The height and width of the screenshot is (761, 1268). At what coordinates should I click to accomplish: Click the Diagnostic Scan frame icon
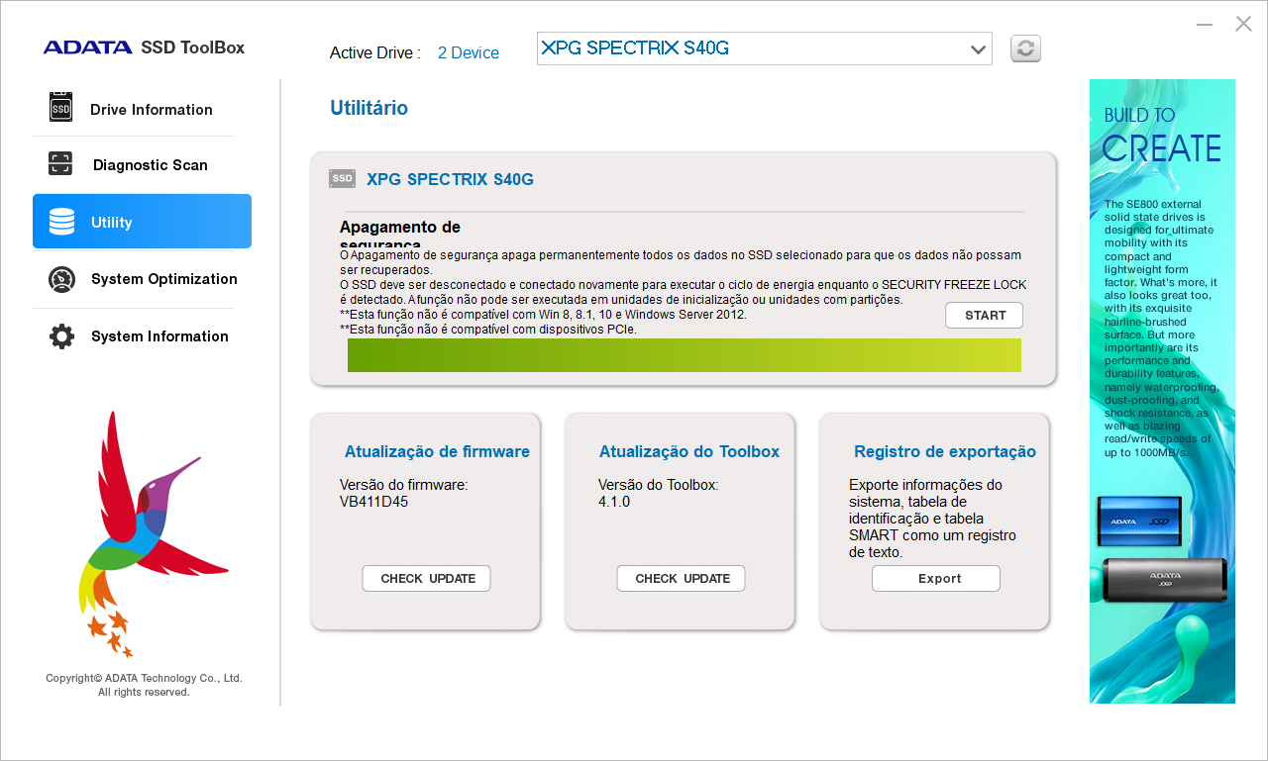61,164
